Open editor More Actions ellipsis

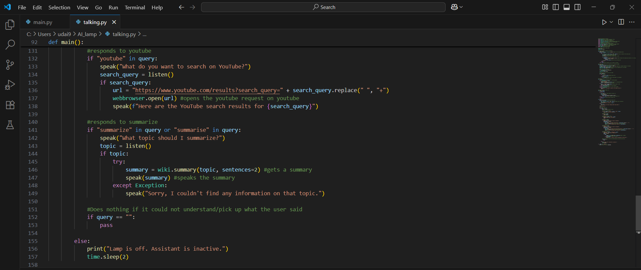[x=632, y=22]
